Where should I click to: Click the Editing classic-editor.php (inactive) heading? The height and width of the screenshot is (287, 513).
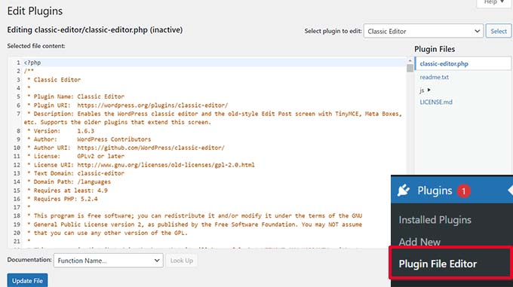click(95, 29)
